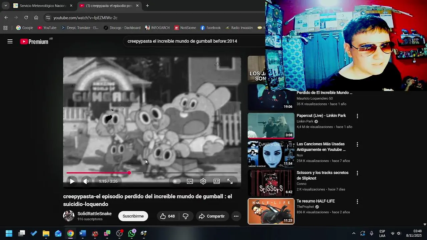
Task: Go back in browser history
Action: pyautogui.click(x=6, y=18)
